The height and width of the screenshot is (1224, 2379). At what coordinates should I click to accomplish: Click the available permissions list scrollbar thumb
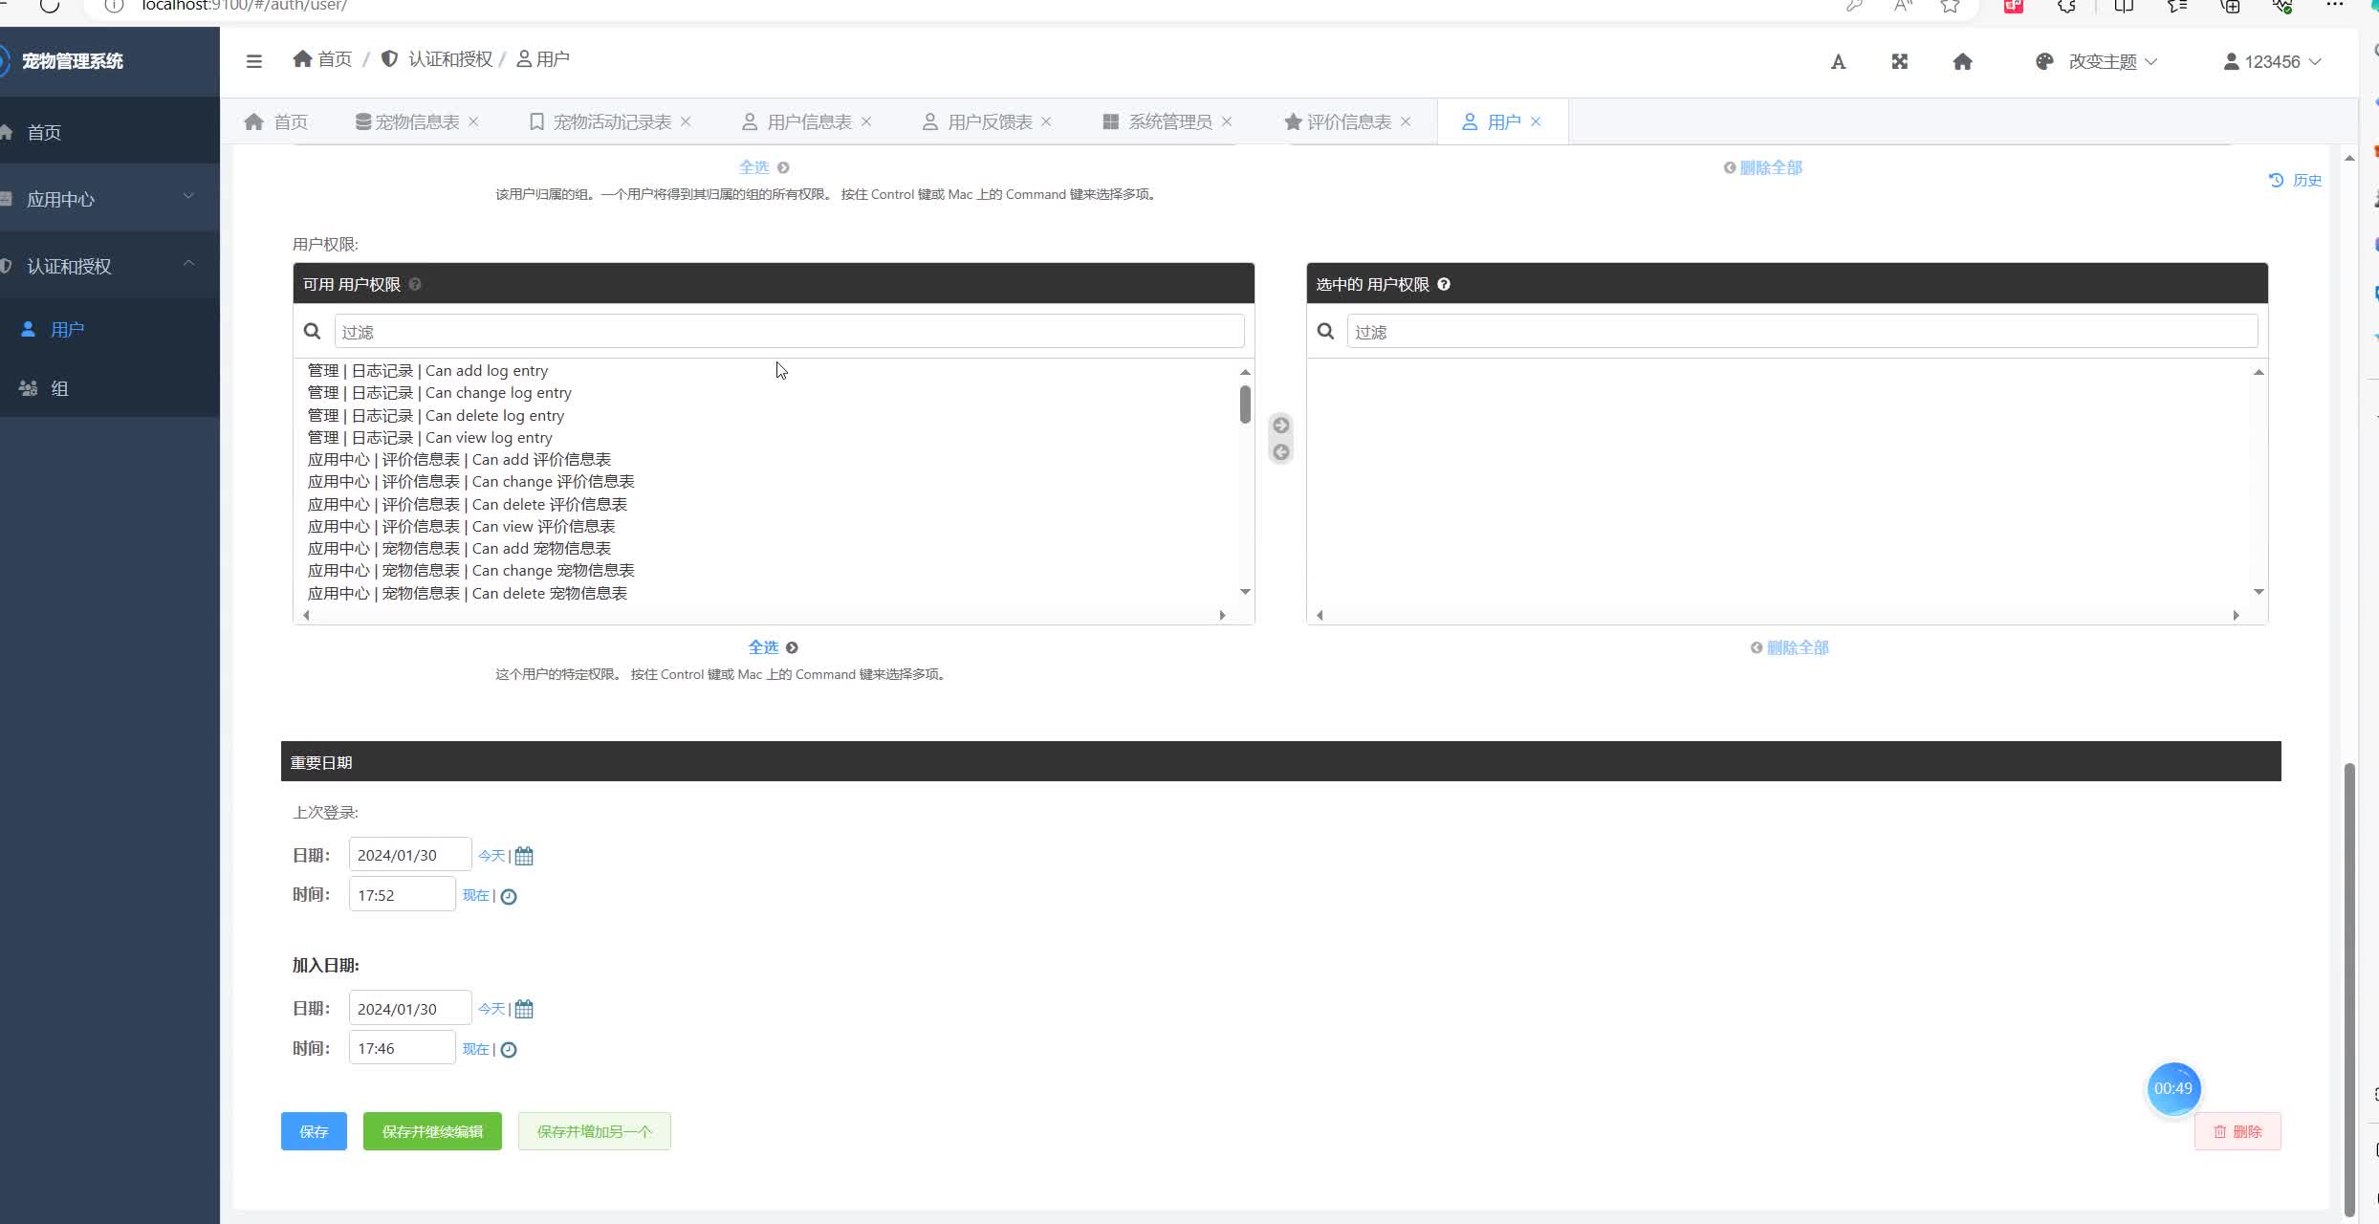point(1245,404)
